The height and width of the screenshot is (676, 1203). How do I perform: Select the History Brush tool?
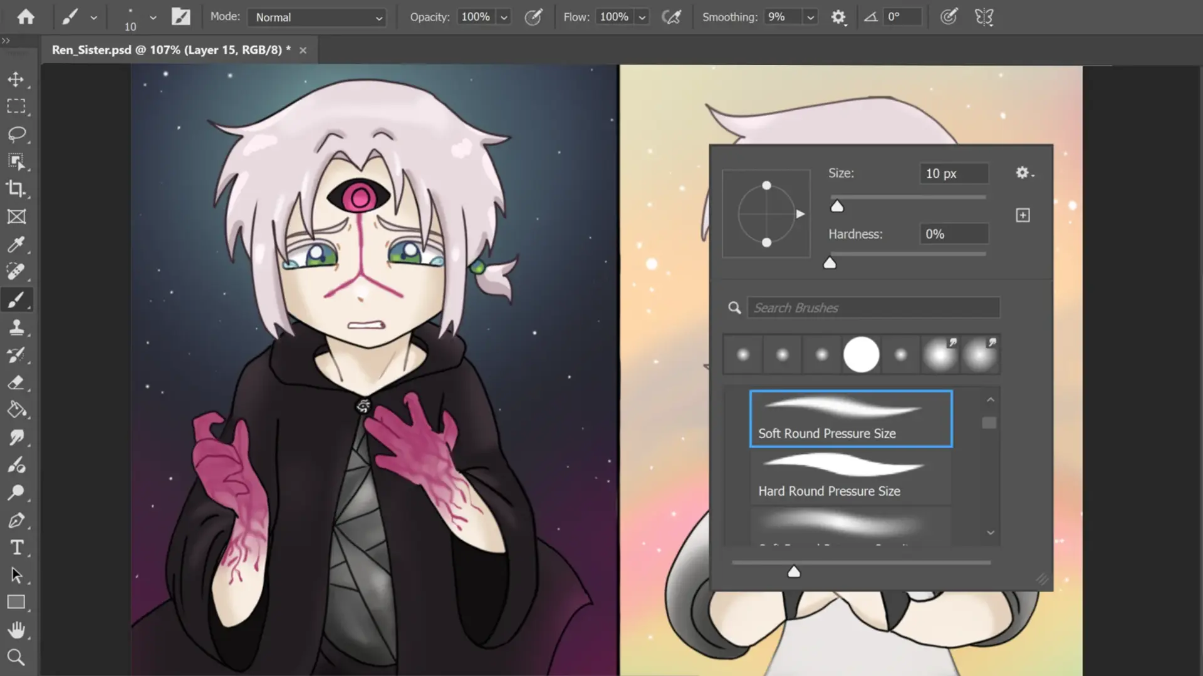16,355
